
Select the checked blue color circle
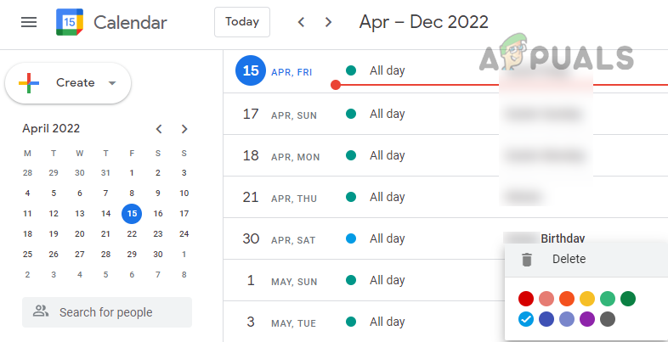526,319
